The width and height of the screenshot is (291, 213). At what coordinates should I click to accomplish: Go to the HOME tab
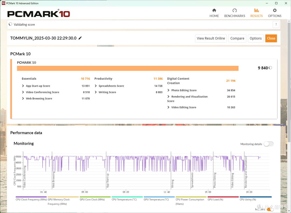(x=214, y=13)
